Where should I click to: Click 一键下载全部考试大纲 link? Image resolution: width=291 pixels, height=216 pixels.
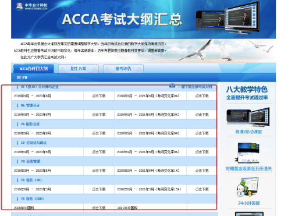[x=195, y=87]
